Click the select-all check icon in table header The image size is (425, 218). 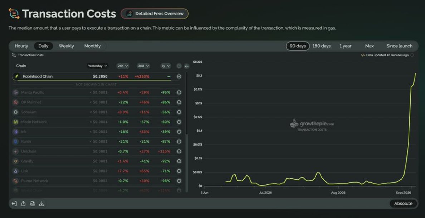tap(179, 66)
